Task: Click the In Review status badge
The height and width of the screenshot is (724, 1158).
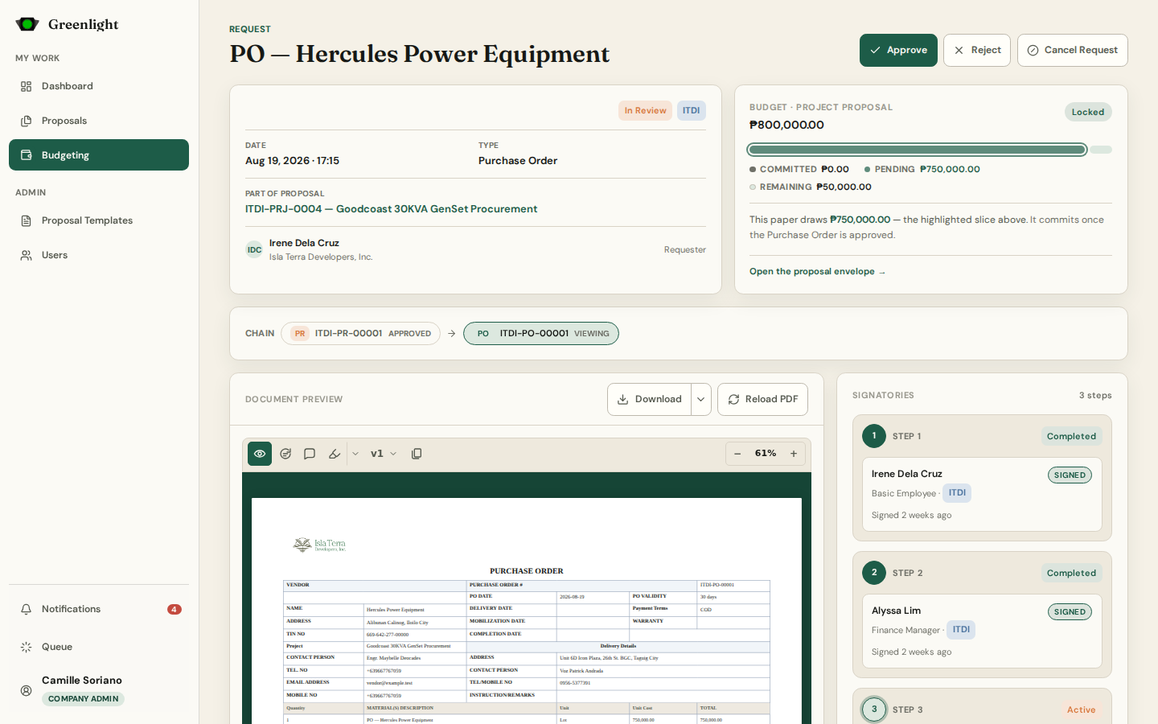Action: (645, 110)
